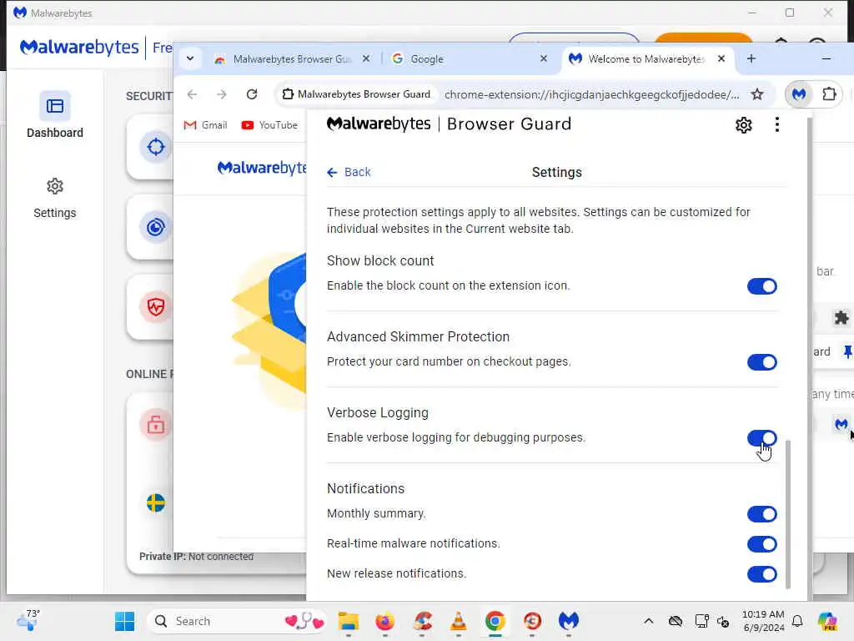
Task: Close the Malwarebytes Browser Guard tab
Action: [x=366, y=58]
